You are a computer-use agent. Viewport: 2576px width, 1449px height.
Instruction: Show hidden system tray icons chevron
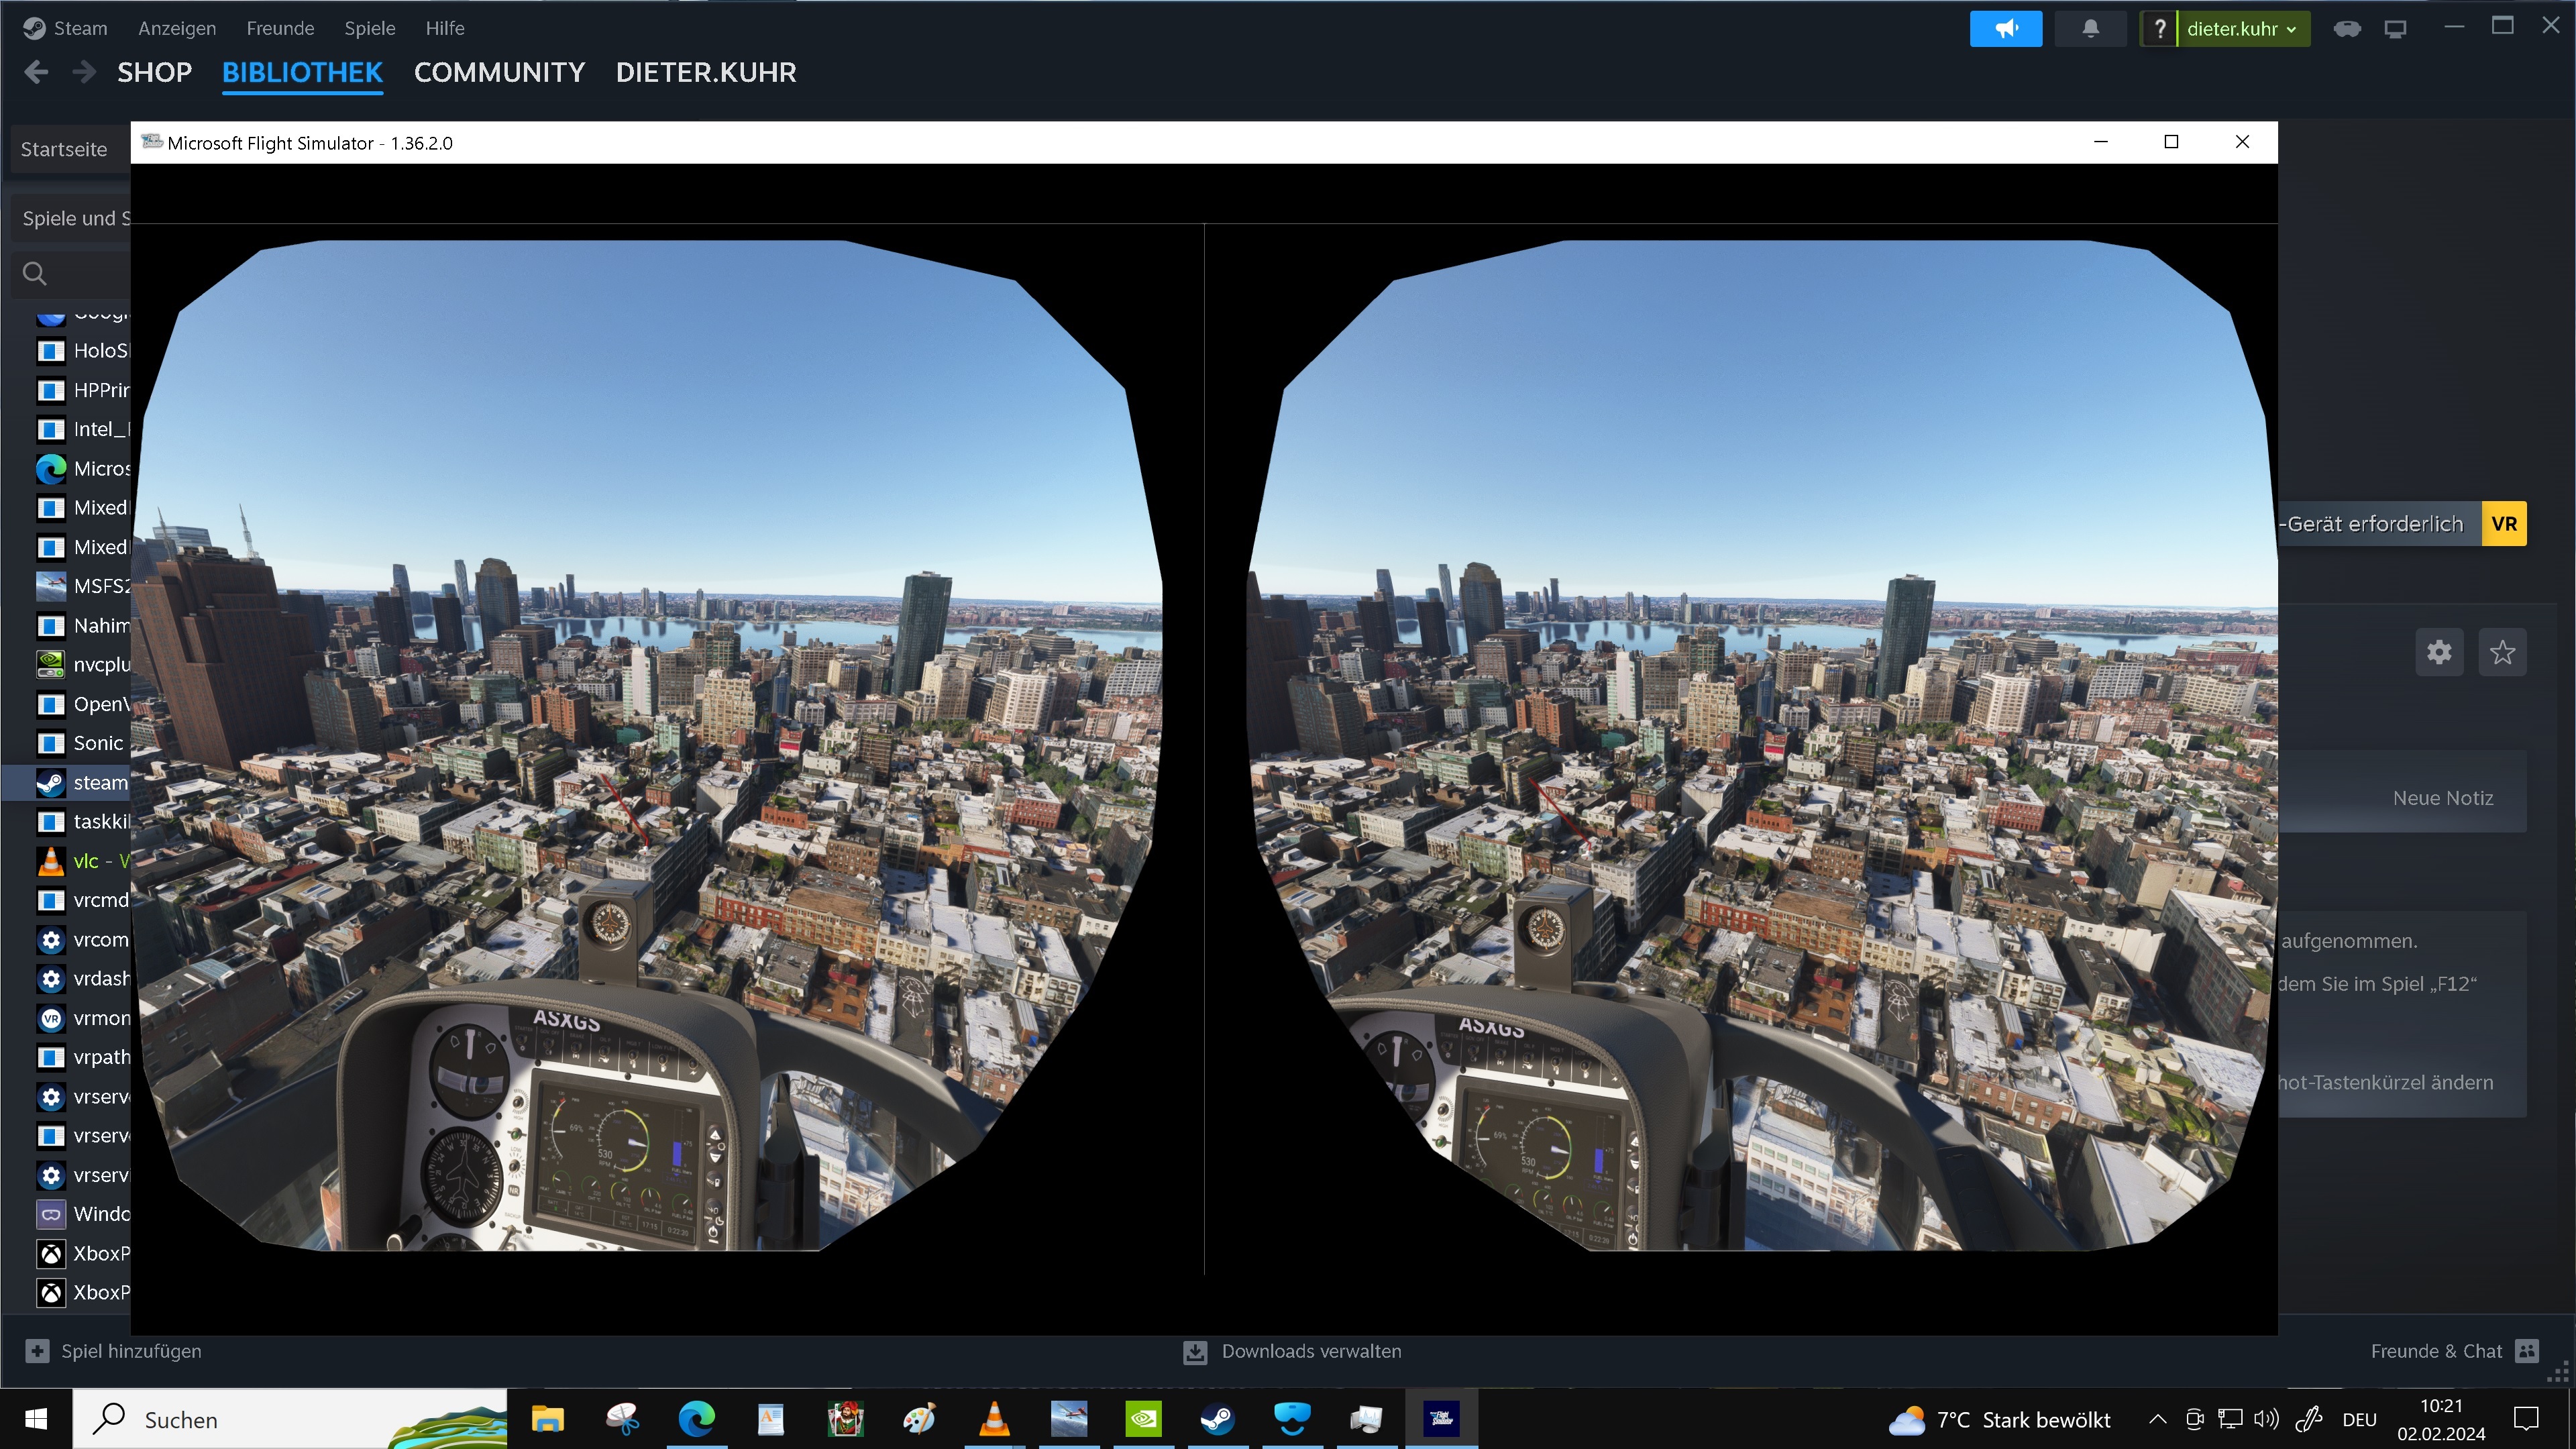[x=2158, y=1419]
